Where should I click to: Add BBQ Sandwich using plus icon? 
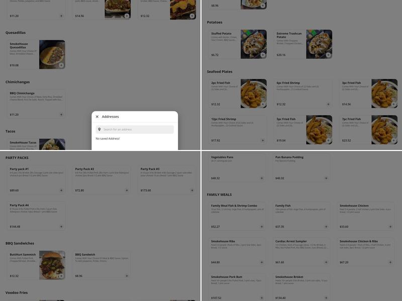click(x=127, y=276)
